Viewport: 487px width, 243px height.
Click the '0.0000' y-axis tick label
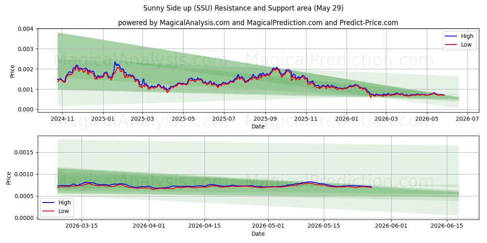click(25, 218)
